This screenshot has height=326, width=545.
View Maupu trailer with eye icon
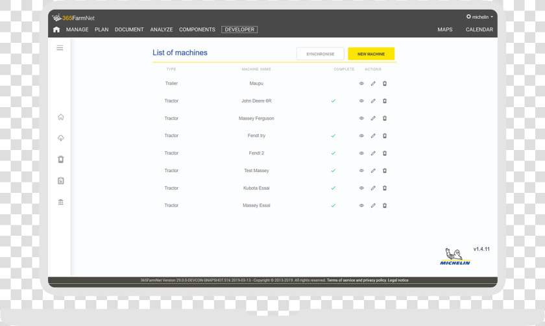(361, 84)
